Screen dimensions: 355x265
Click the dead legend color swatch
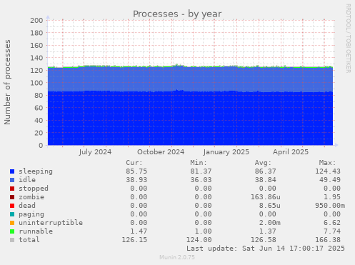12,206
